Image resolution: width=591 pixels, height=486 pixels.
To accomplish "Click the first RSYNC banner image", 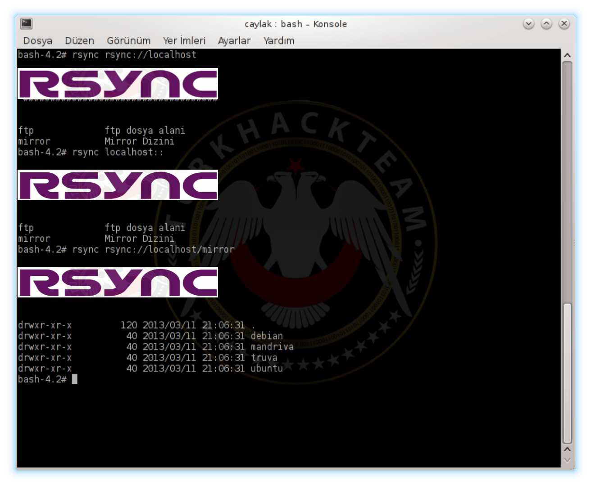I will [118, 84].
